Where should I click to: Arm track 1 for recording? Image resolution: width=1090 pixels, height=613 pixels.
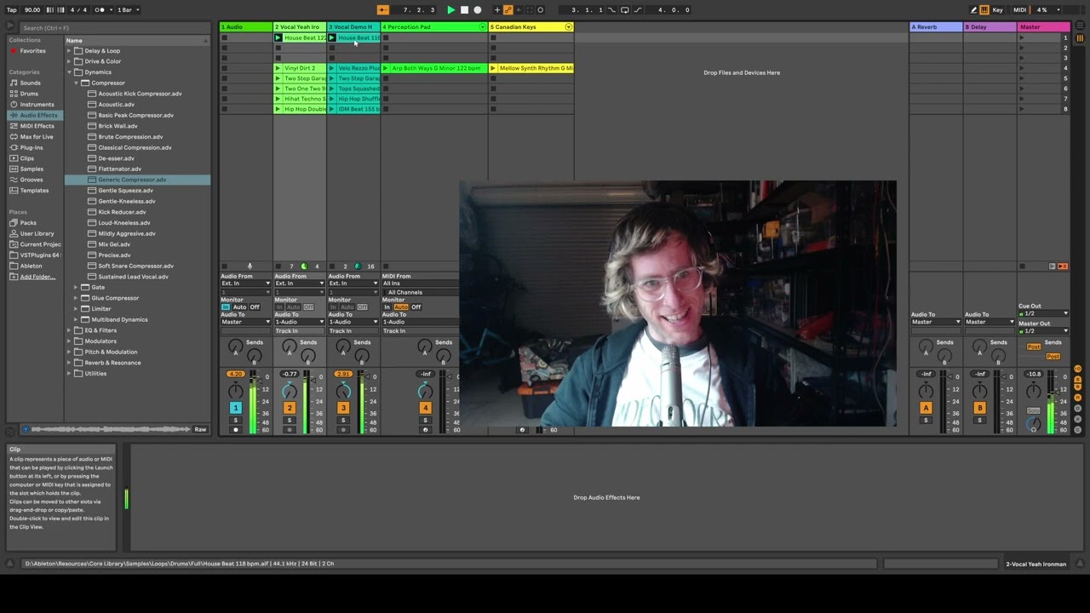point(236,430)
